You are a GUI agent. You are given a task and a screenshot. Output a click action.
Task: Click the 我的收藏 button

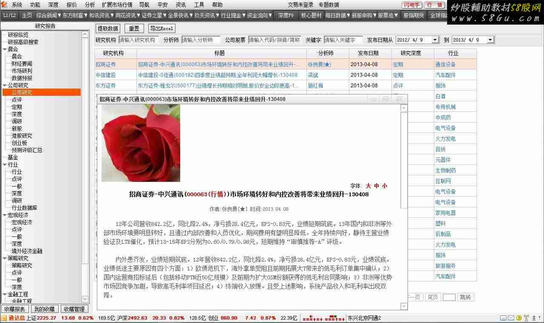pyautogui.click(x=44, y=309)
